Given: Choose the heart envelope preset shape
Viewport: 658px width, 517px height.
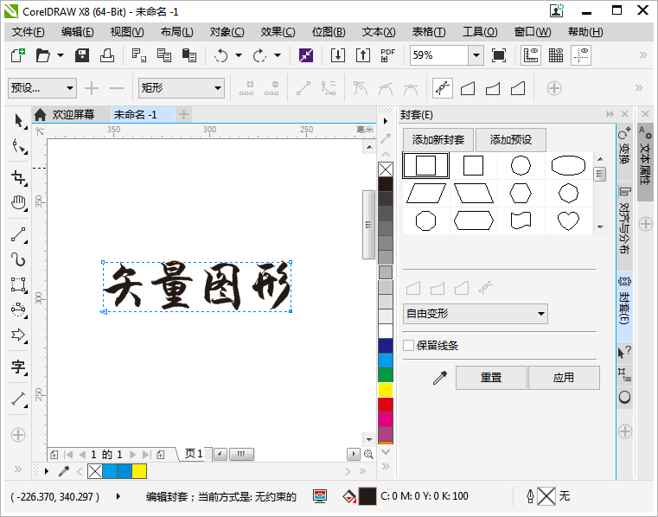Looking at the screenshot, I should pos(567,220).
